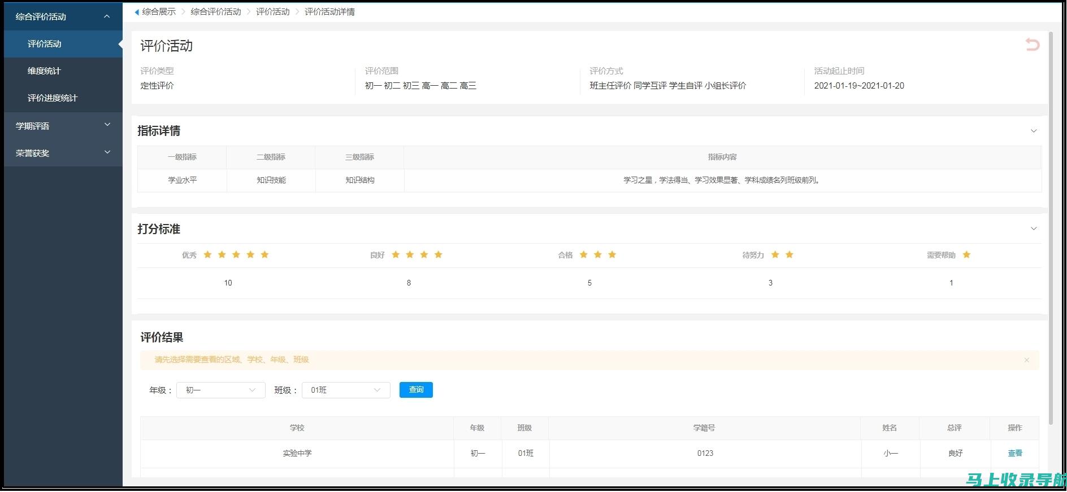Click 知识结构 indicator cell

point(360,181)
